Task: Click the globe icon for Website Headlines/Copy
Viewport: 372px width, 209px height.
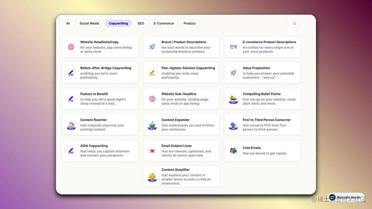Action: coord(71,47)
